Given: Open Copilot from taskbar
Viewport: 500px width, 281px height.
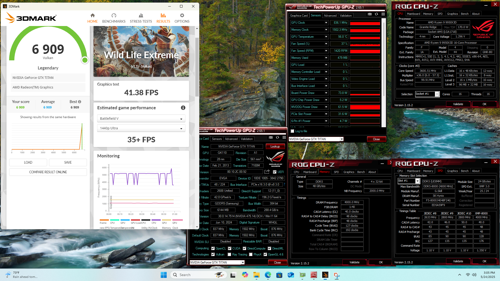Looking at the screenshot, I should (245, 275).
